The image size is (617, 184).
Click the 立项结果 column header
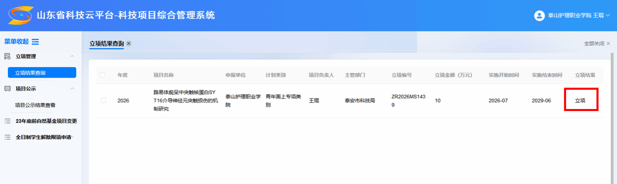pos(585,75)
